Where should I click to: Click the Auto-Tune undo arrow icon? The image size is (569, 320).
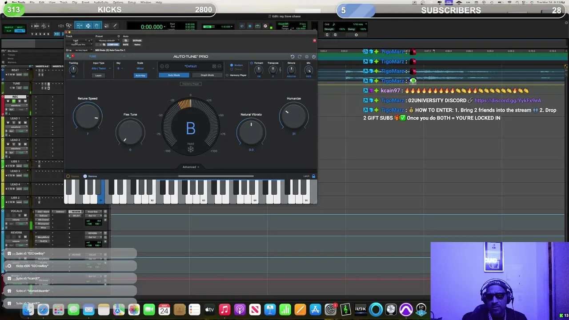click(x=293, y=57)
